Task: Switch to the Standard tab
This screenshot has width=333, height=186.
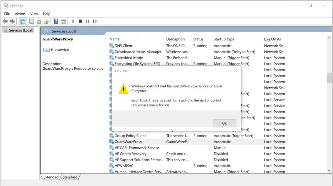Action: (70, 177)
